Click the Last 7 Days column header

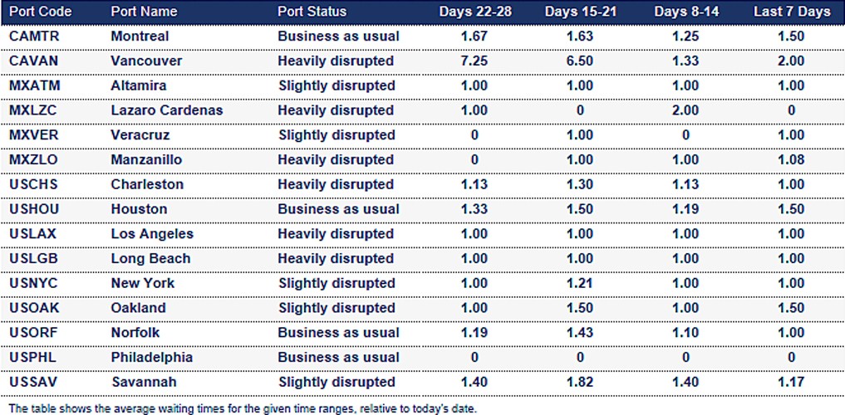tap(791, 12)
